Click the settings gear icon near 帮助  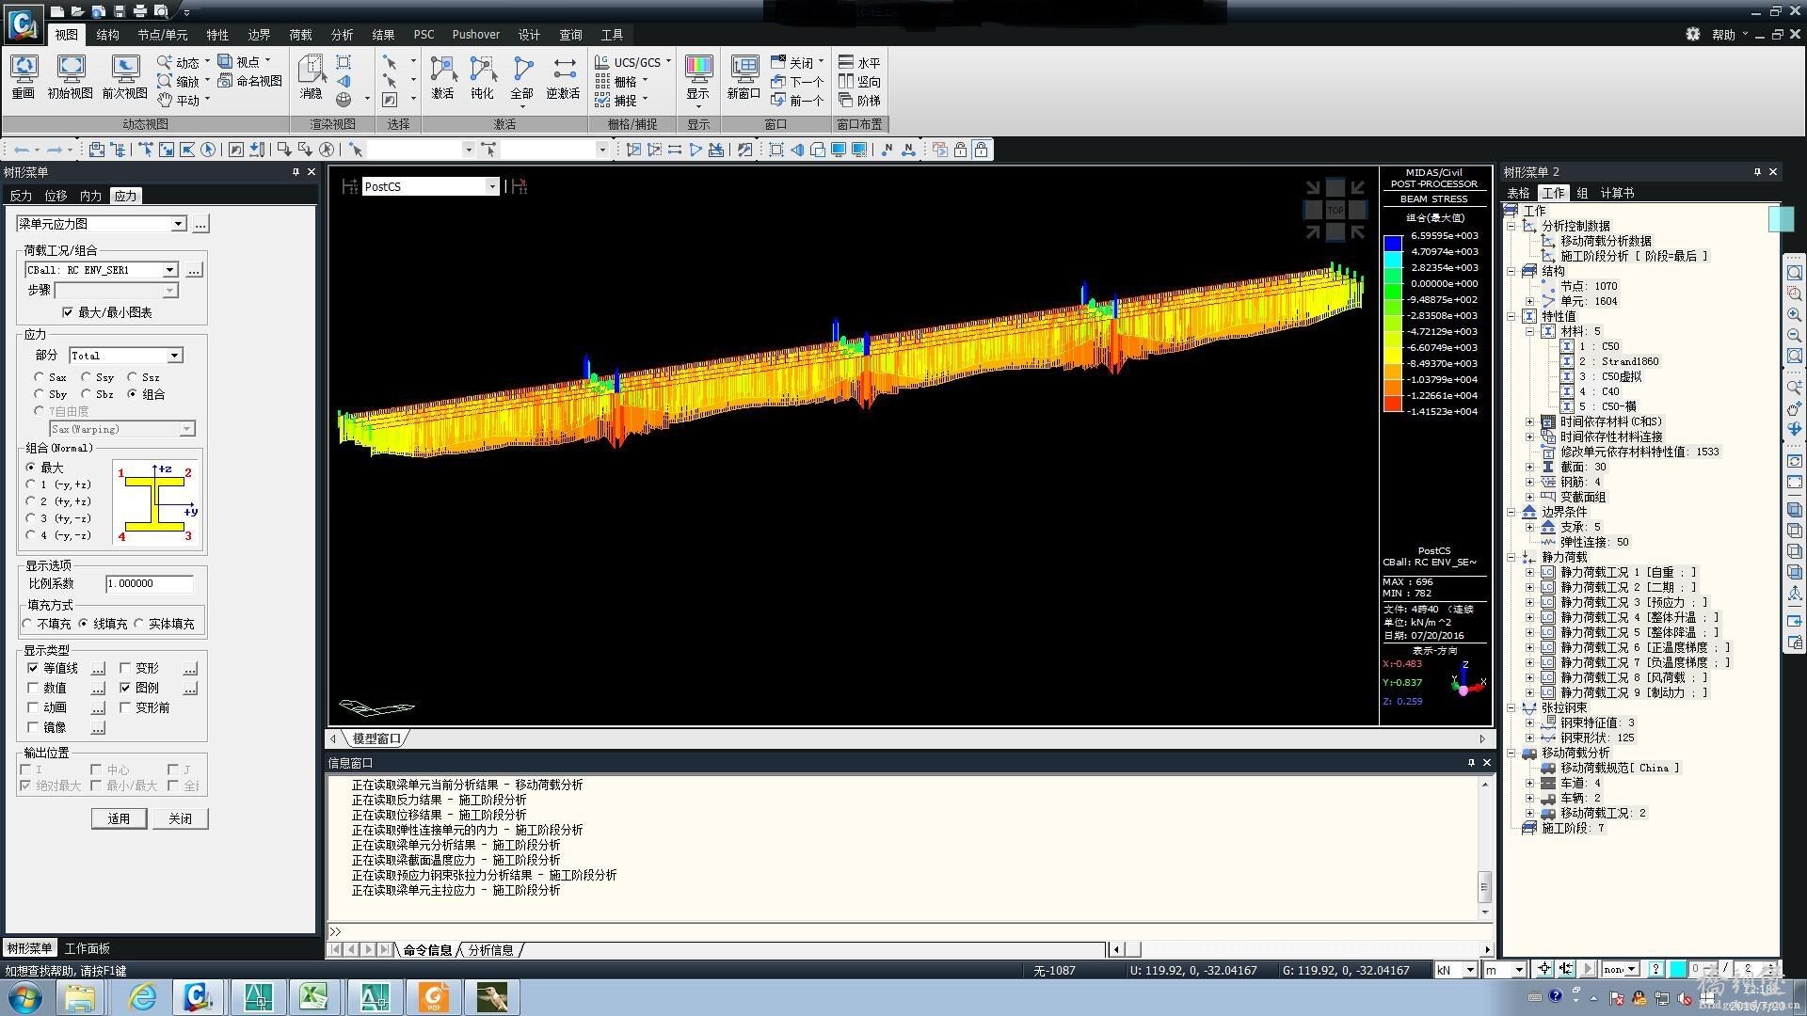point(1692,34)
